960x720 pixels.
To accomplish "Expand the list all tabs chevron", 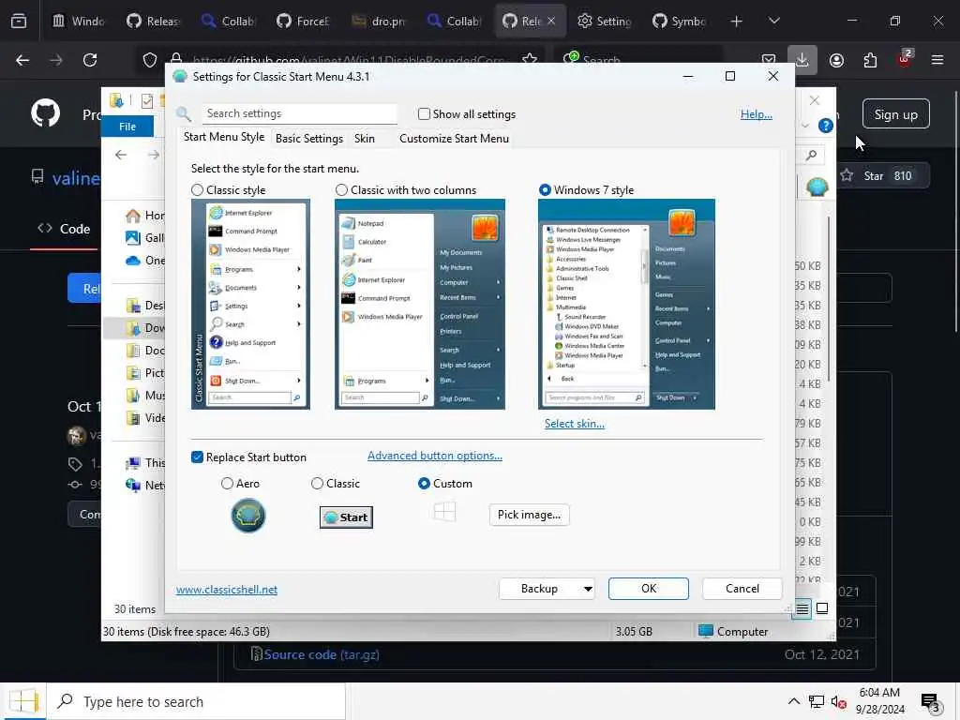I will click(x=773, y=21).
